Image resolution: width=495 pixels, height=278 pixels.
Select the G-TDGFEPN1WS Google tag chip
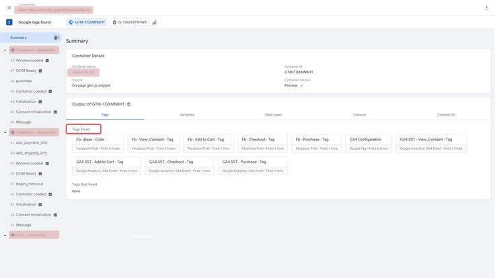[130, 22]
